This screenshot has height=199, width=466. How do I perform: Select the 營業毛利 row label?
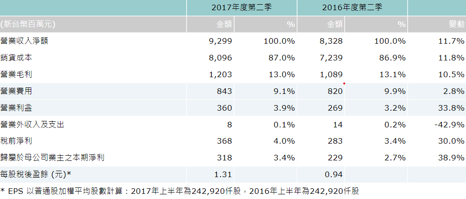[x=17, y=74]
